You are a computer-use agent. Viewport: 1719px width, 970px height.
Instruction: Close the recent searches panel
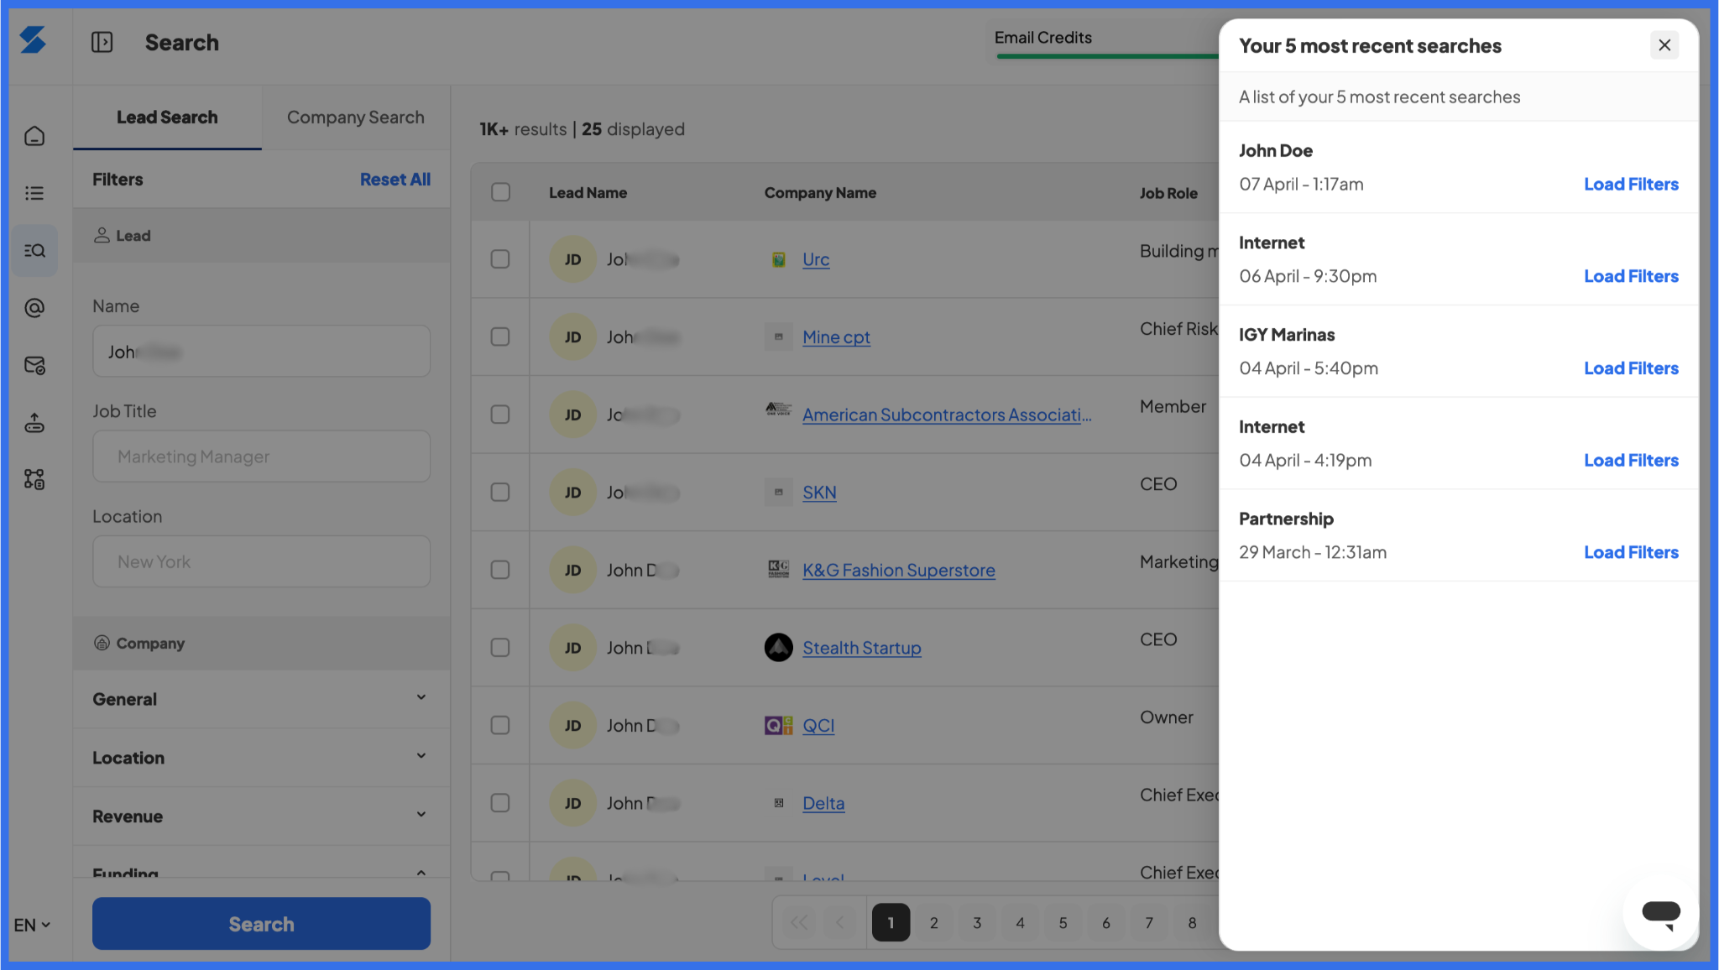click(x=1664, y=45)
